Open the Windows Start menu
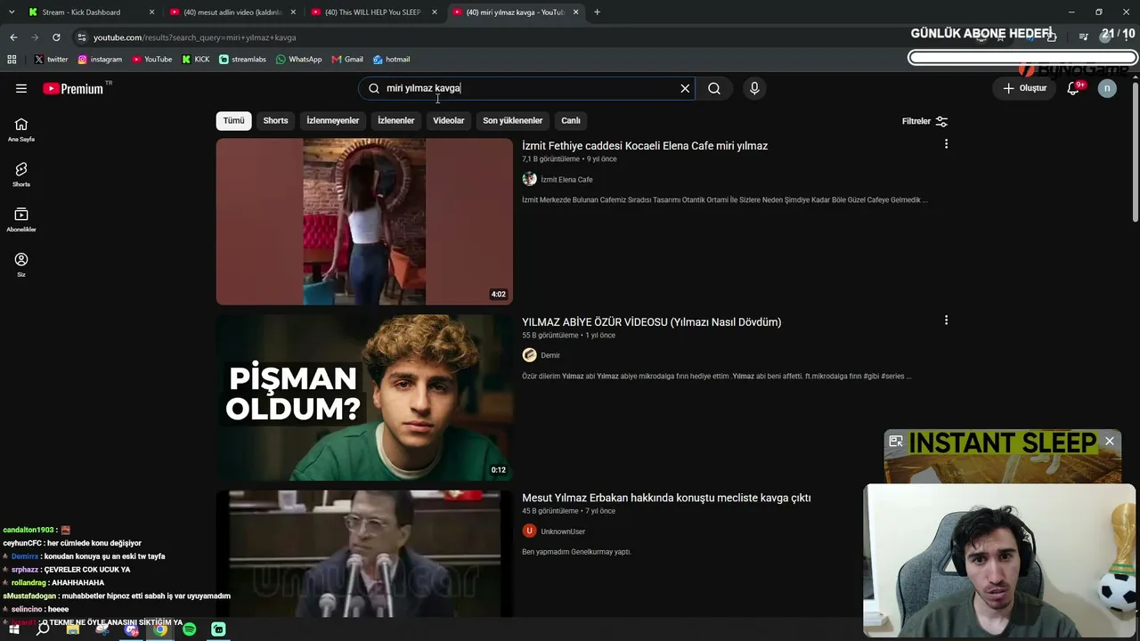The image size is (1140, 641). 14,629
